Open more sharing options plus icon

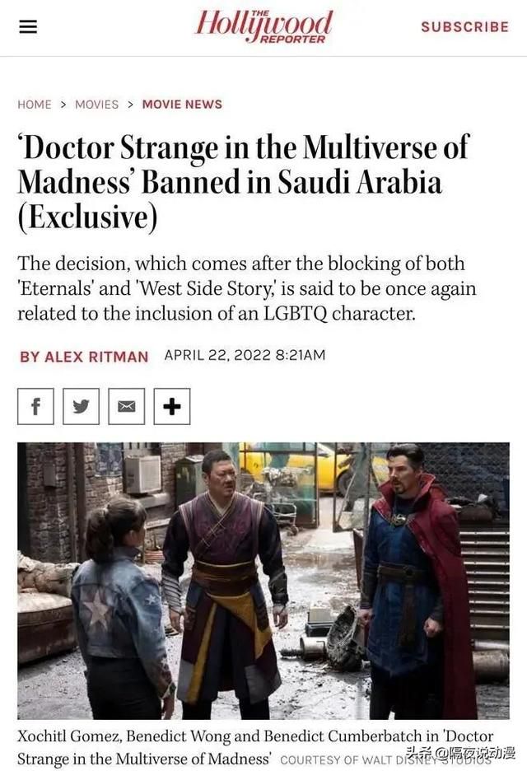[x=172, y=406]
